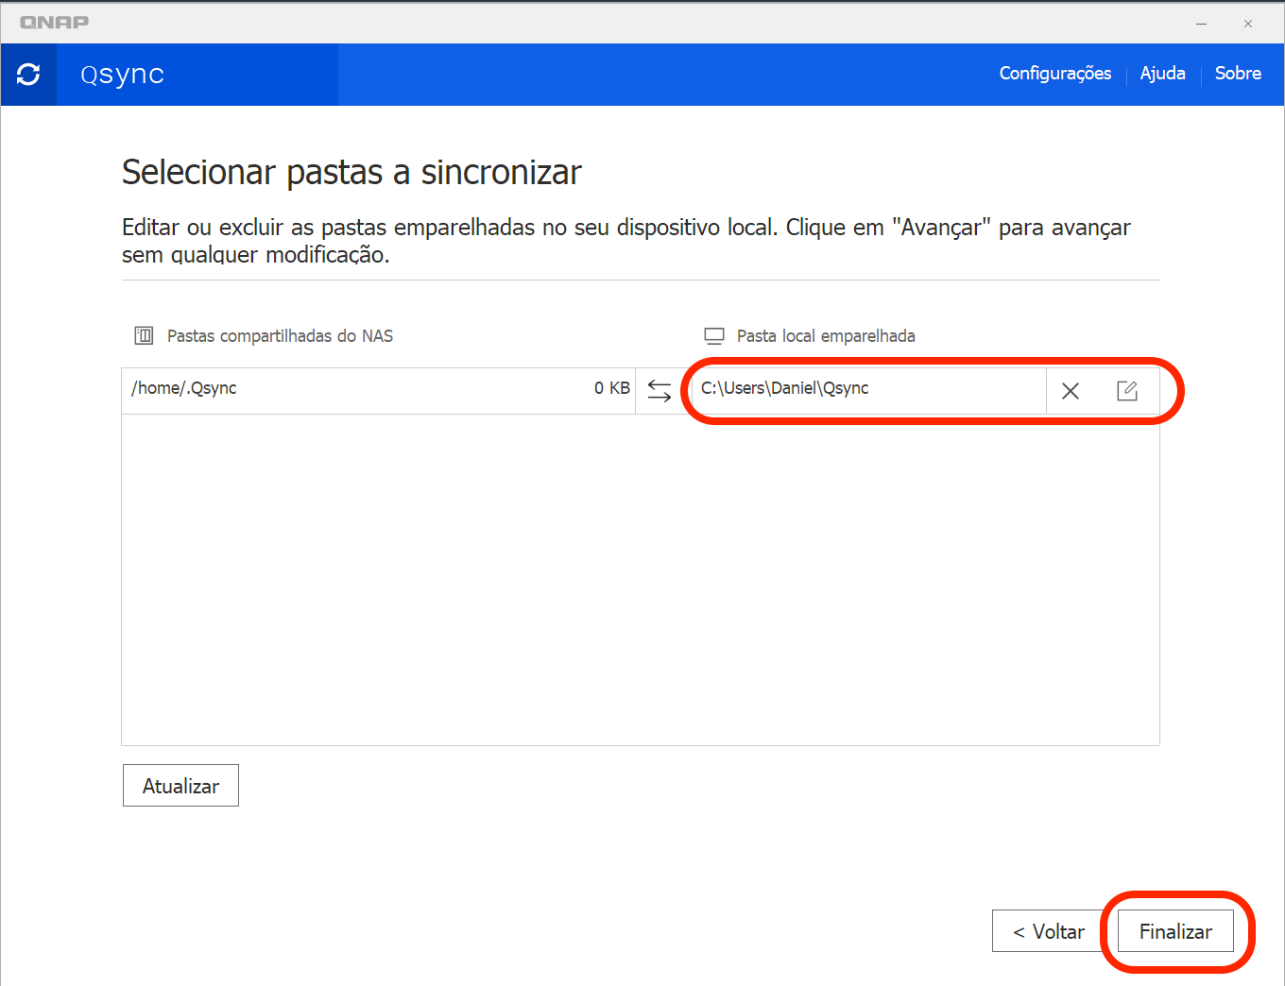Open the Ajuda menu
Screen dimensions: 1285x986
(x=1162, y=74)
